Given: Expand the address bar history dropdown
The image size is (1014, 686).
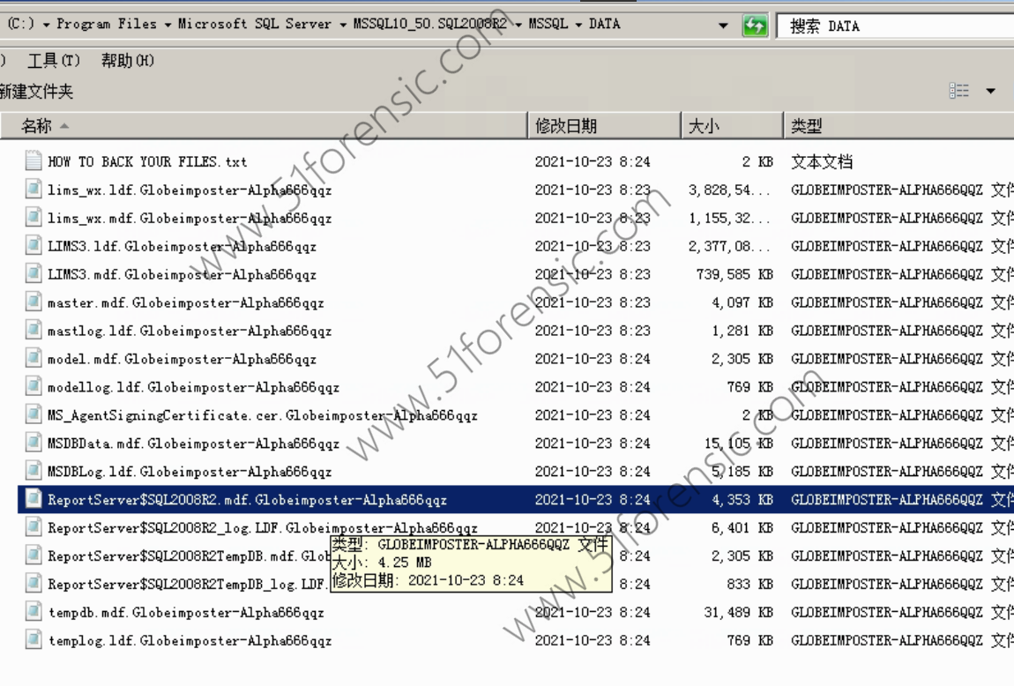Looking at the screenshot, I should point(724,26).
